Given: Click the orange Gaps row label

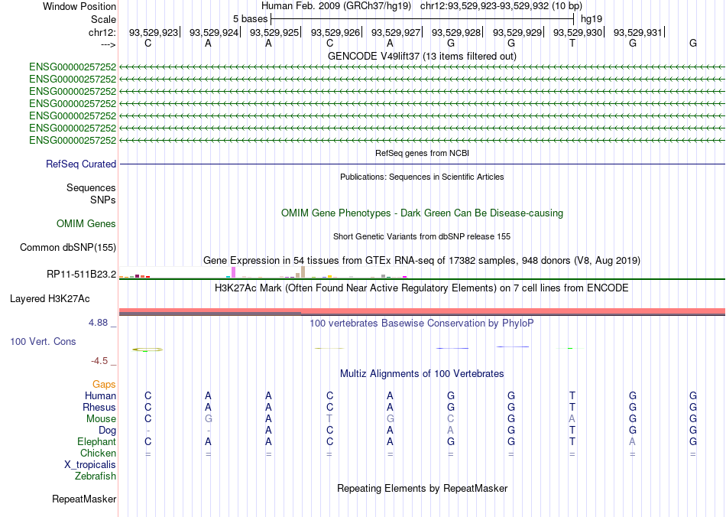Looking at the screenshot, I should (x=104, y=385).
